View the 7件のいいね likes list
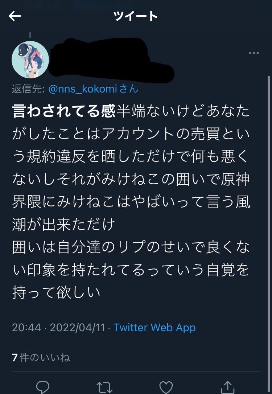The width and height of the screenshot is (272, 394). pos(41,358)
